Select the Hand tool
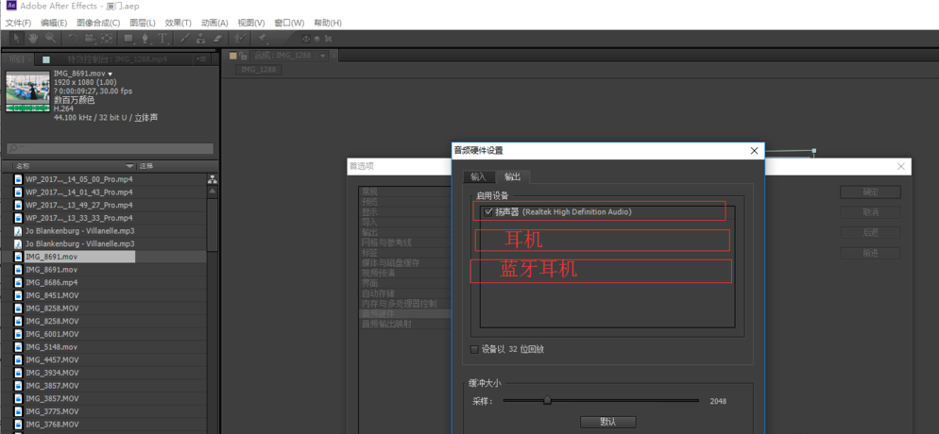The width and height of the screenshot is (939, 434). 34,39
